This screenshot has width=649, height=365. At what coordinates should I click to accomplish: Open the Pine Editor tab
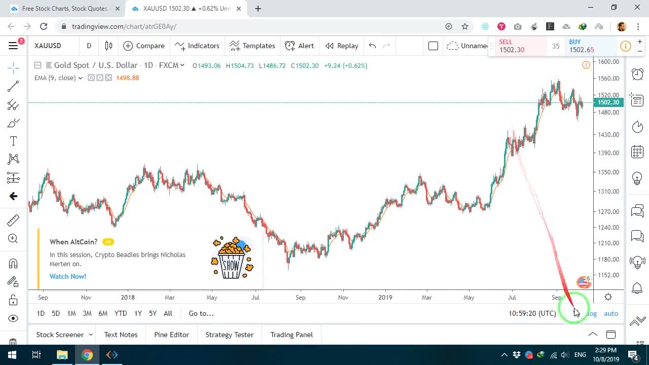(x=171, y=335)
